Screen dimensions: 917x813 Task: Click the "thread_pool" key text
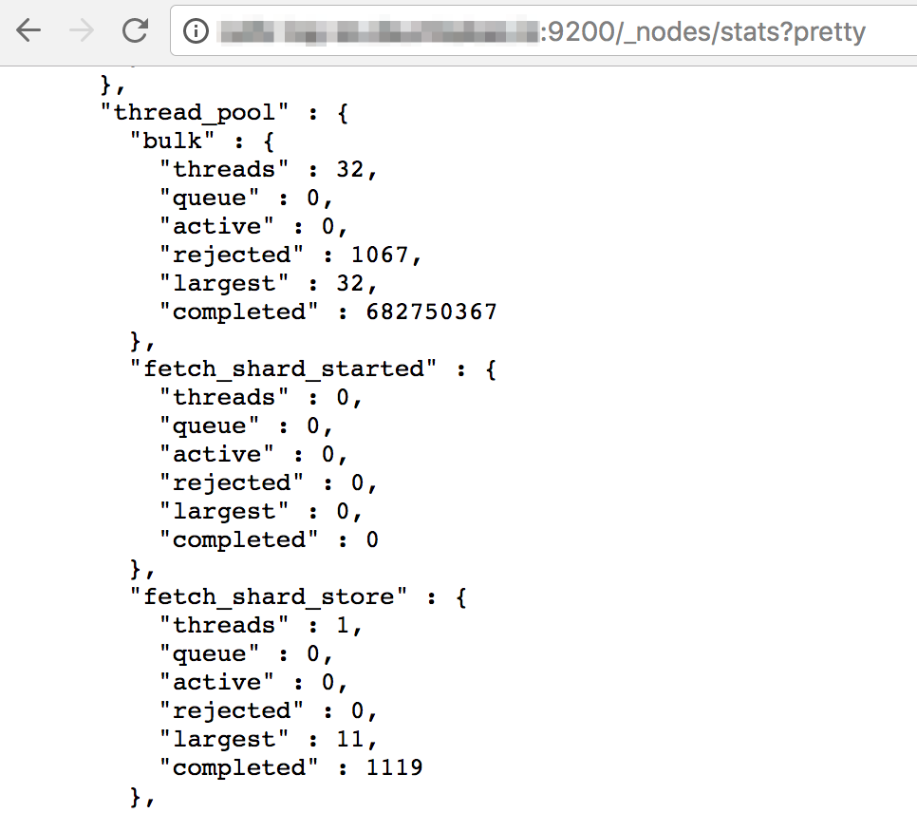click(195, 112)
